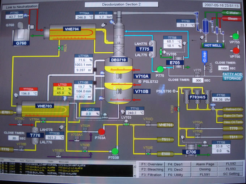Open the SC Setting page

(230, 174)
